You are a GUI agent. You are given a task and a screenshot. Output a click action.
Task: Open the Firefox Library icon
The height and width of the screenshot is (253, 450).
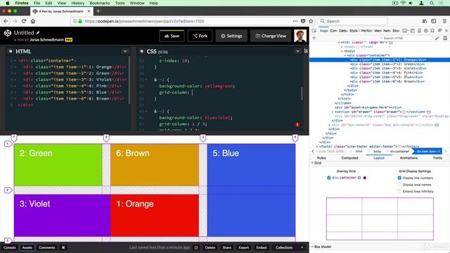click(x=425, y=21)
